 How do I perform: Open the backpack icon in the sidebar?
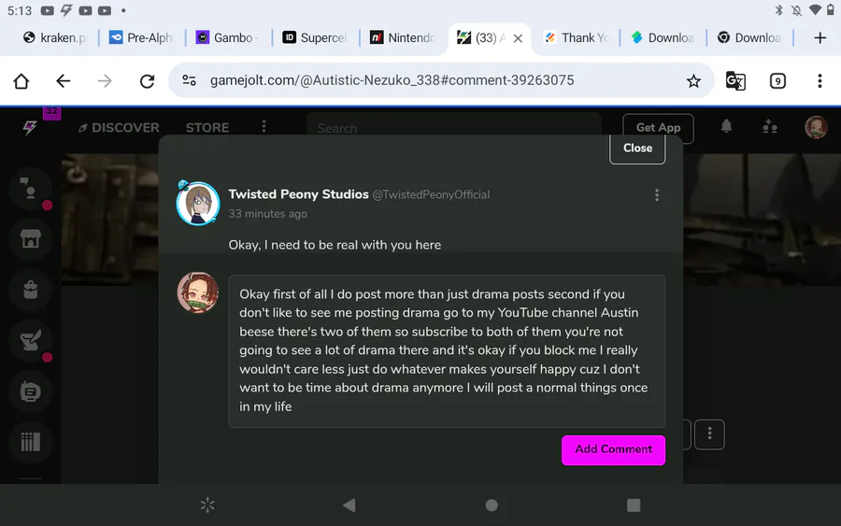[31, 290]
